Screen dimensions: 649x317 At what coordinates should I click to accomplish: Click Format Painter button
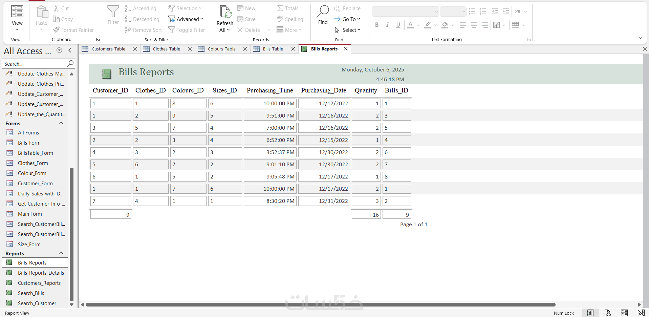73,30
